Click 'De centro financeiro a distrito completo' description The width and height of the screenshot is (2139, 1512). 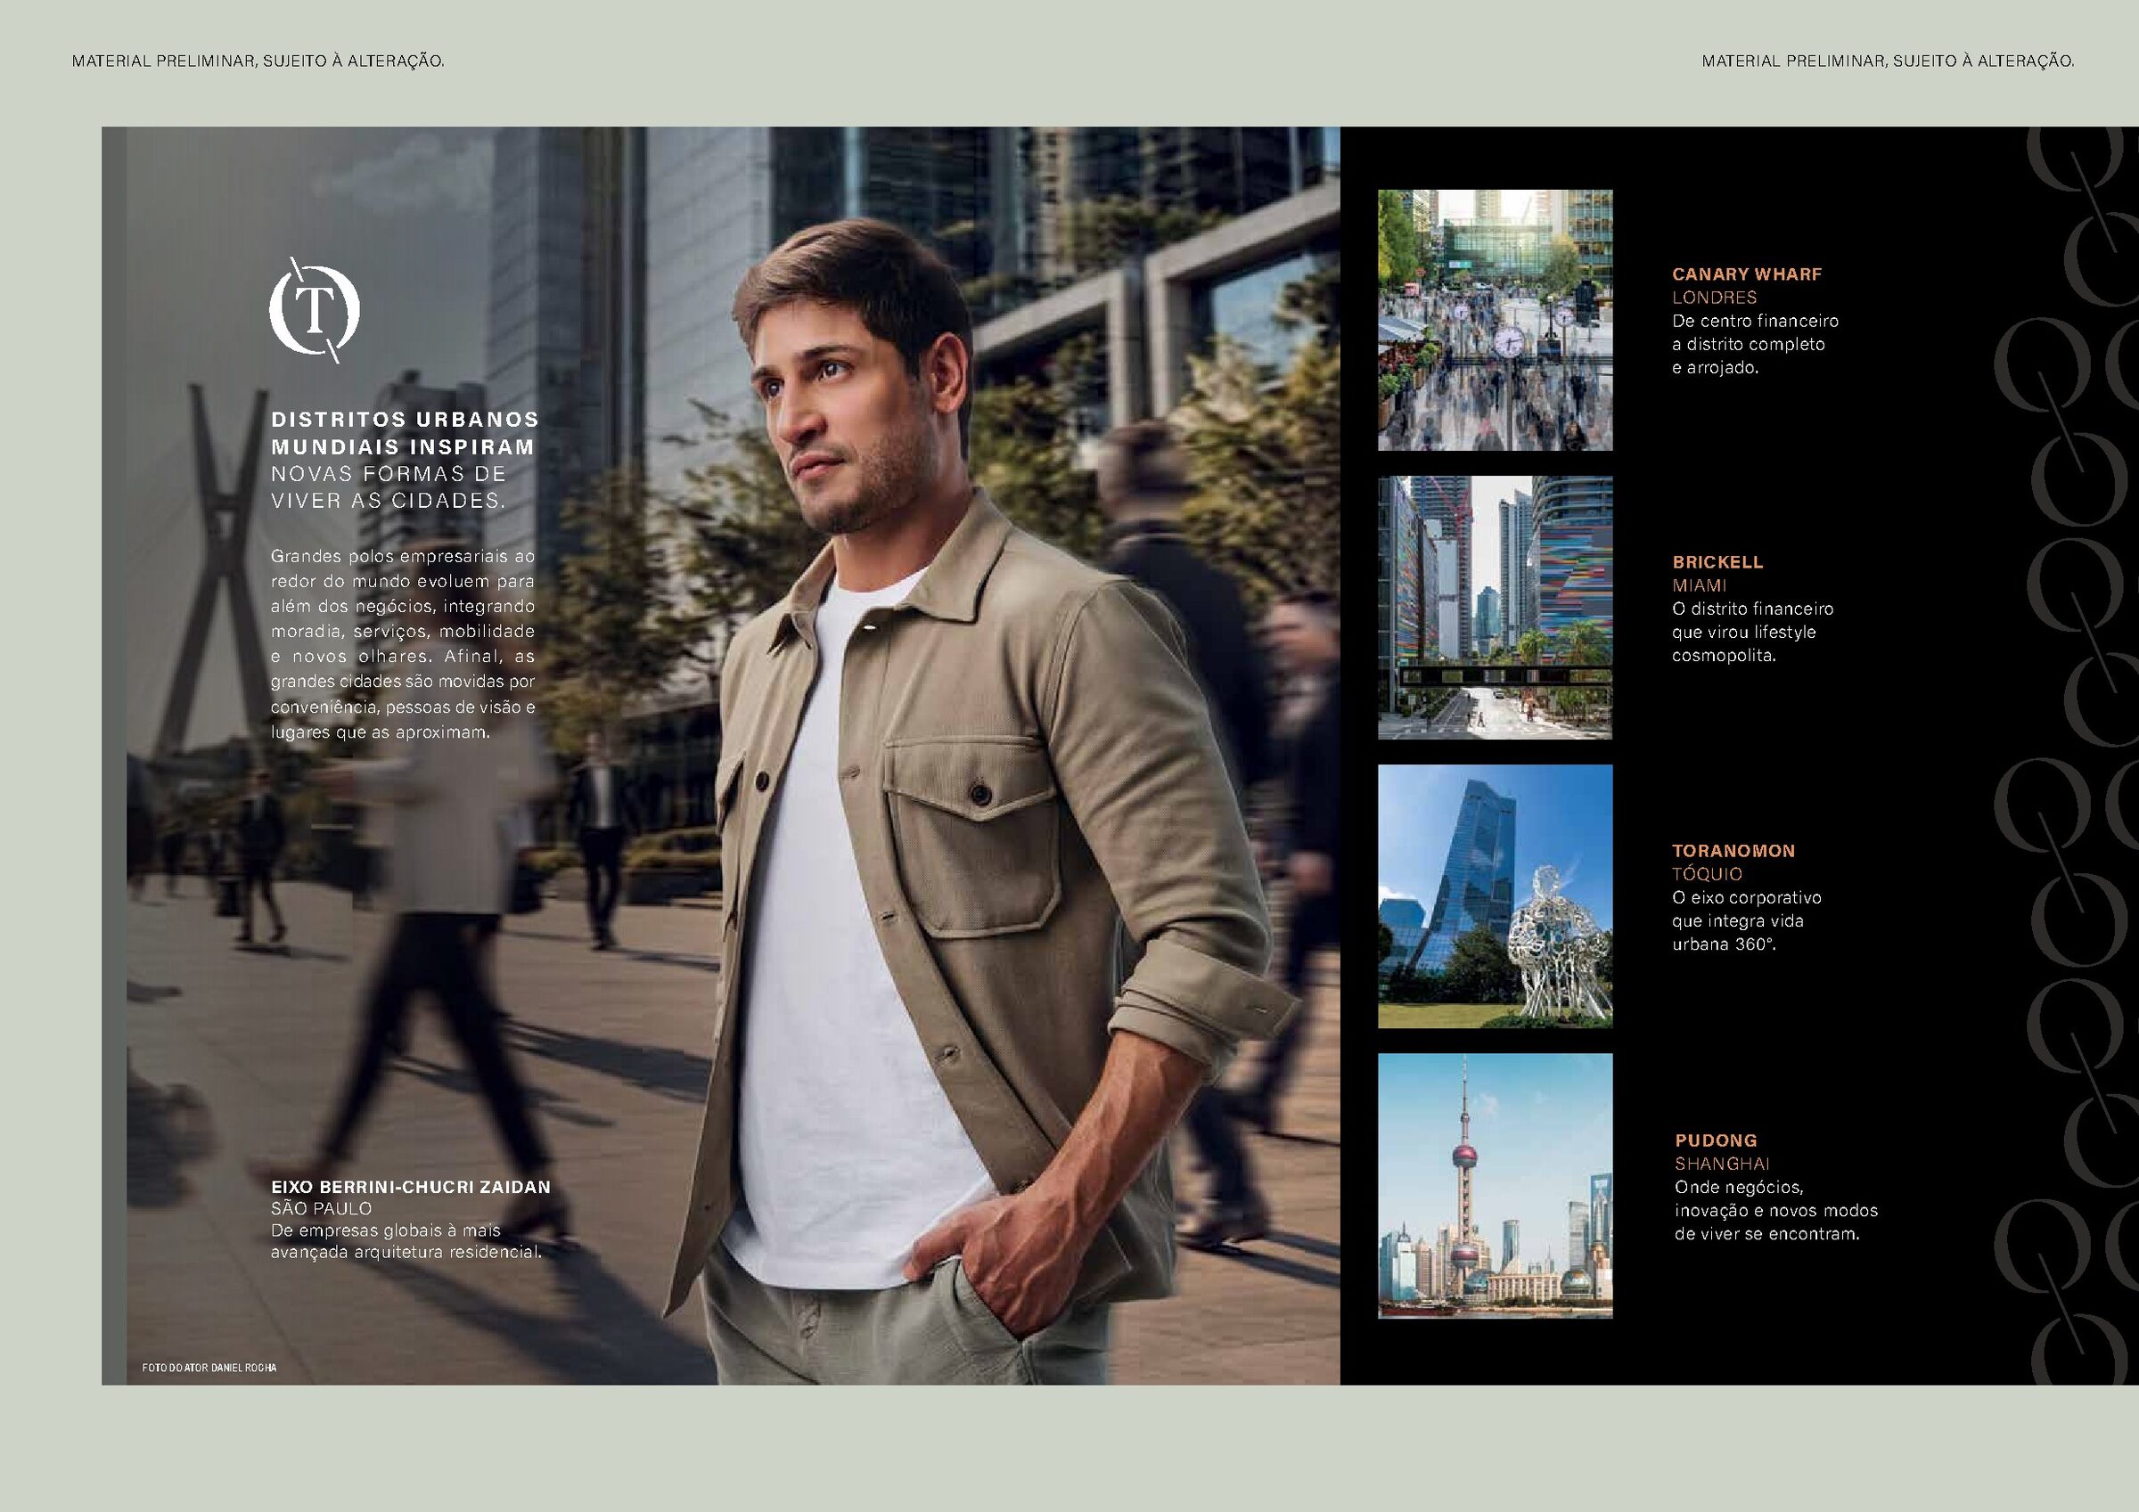(1755, 344)
